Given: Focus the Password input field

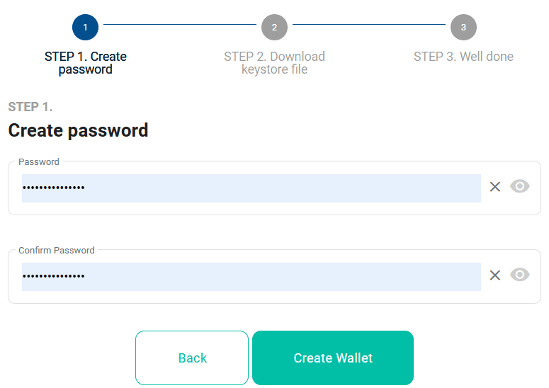Looking at the screenshot, I should [x=251, y=188].
